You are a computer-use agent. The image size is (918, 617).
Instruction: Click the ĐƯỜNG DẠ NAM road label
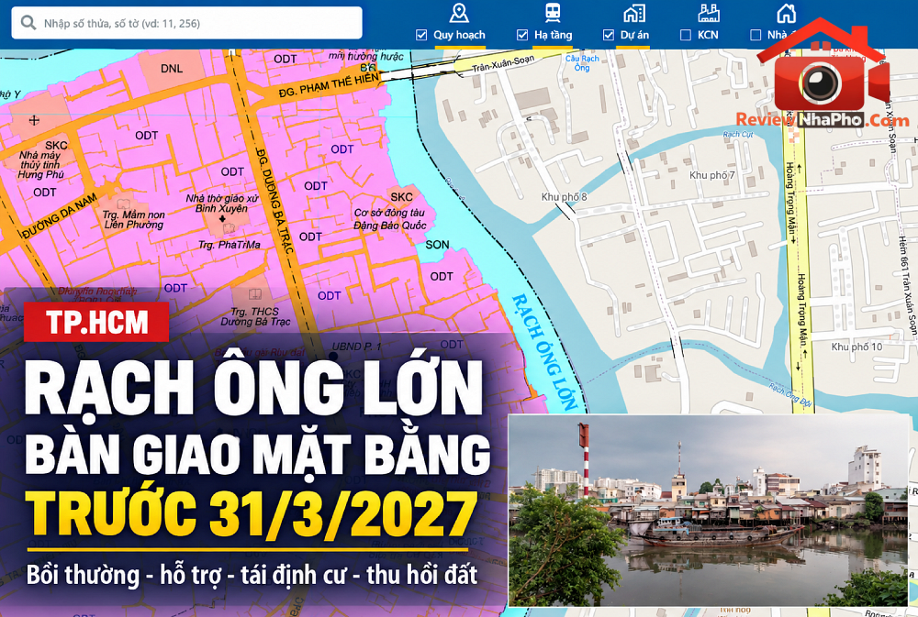[59, 217]
